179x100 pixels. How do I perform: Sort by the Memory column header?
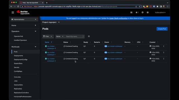click(128, 42)
